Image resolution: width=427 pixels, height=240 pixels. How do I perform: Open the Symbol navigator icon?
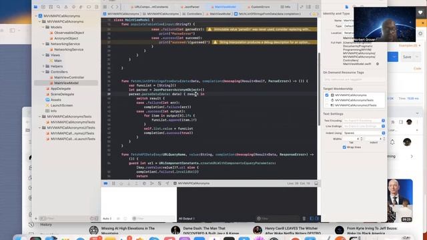51,7
